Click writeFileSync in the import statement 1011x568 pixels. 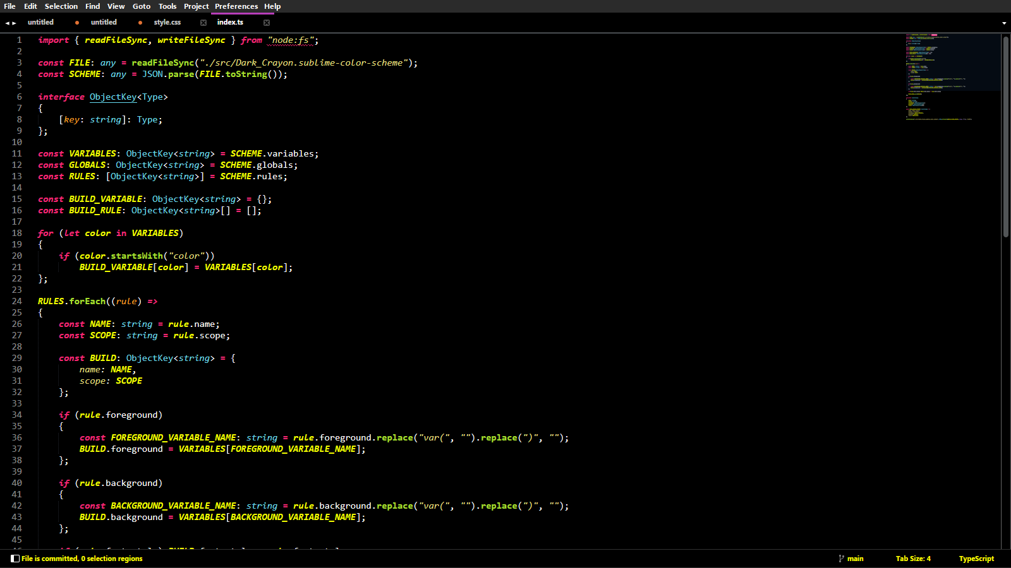click(191, 40)
